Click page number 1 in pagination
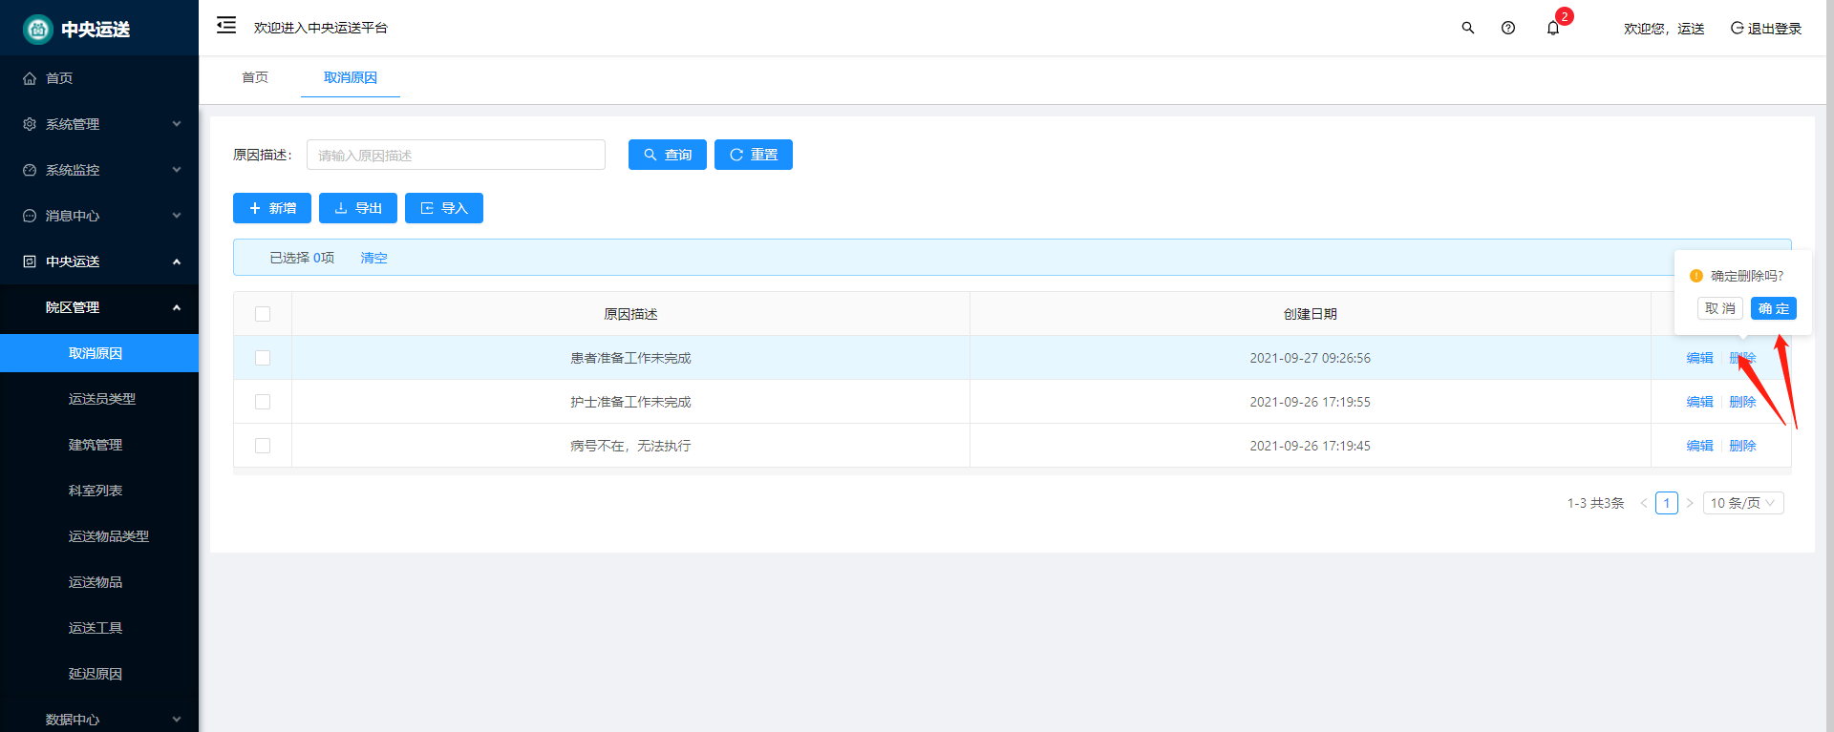The image size is (1834, 732). (x=1667, y=503)
